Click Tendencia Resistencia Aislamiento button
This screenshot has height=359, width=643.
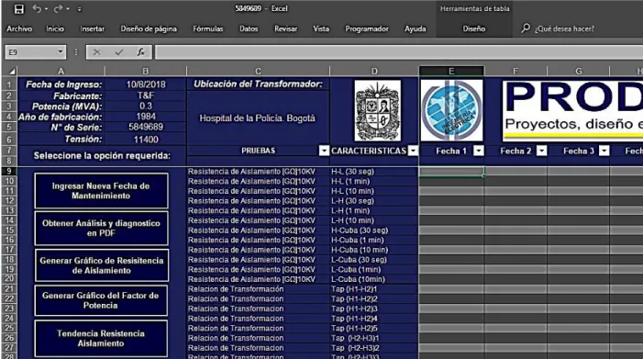point(101,339)
